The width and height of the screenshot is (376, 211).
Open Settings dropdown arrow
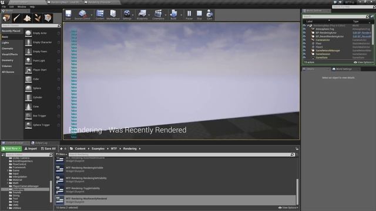click(133, 15)
